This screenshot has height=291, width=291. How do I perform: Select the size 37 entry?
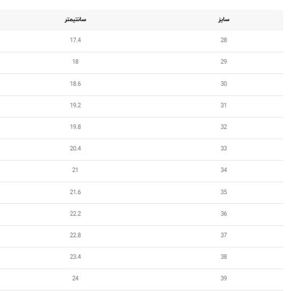point(224,235)
